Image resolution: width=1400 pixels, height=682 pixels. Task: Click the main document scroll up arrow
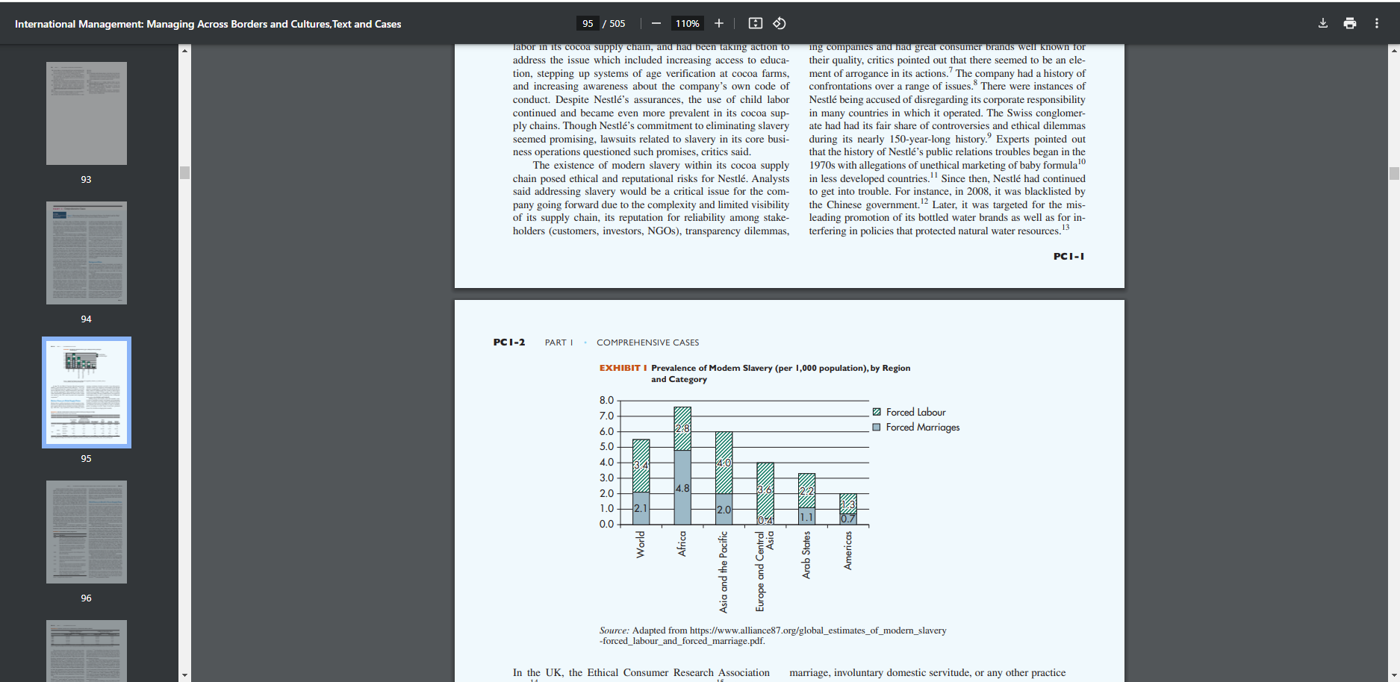click(1394, 51)
